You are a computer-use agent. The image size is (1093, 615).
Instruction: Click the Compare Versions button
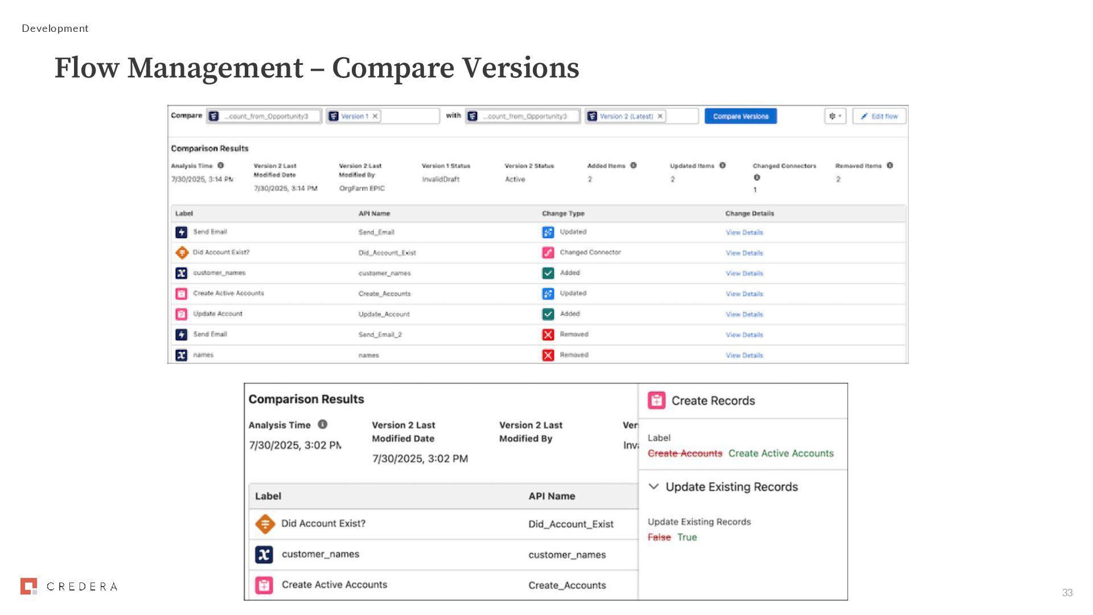[x=740, y=116]
